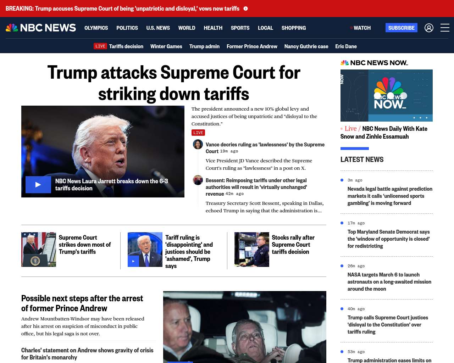Open NASA March 6 moon mission story

point(389,282)
